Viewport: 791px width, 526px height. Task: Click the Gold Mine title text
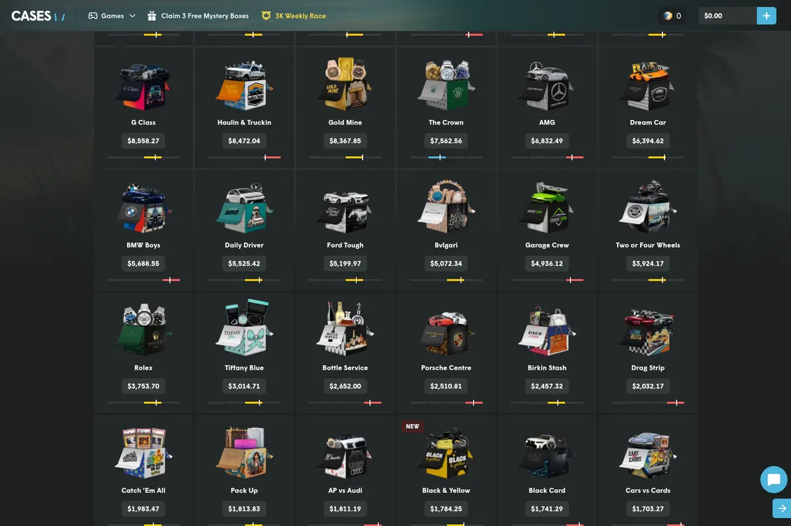pos(345,123)
